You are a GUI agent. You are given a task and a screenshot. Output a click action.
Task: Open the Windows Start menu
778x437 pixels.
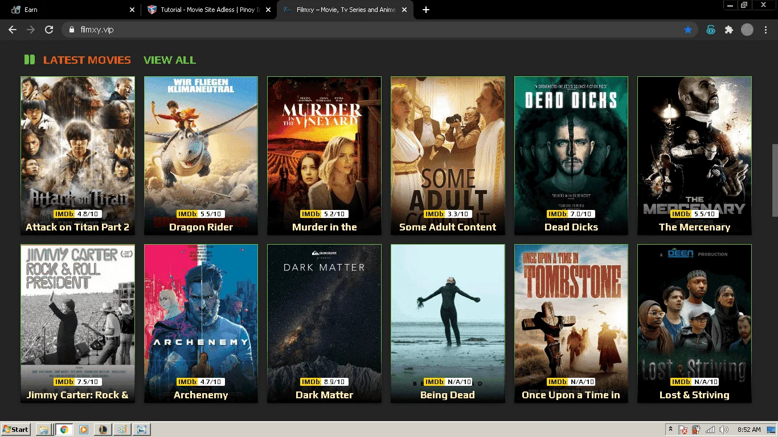point(16,430)
